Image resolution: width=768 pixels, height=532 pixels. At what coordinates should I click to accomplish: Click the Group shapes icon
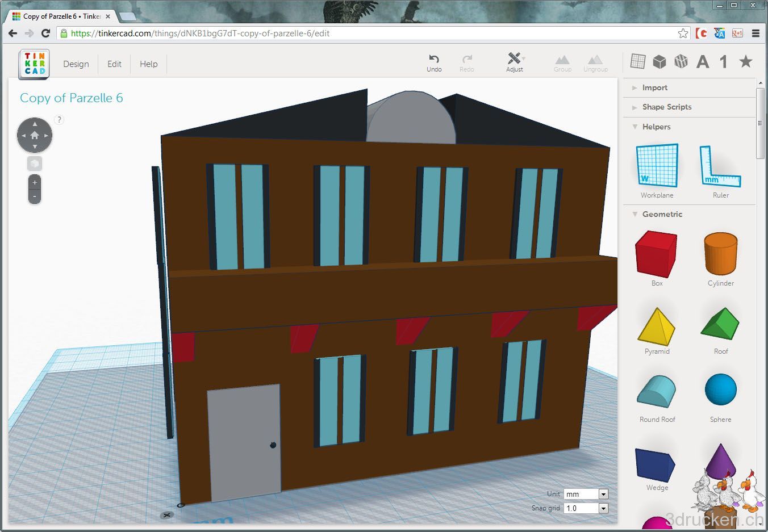pyautogui.click(x=562, y=63)
